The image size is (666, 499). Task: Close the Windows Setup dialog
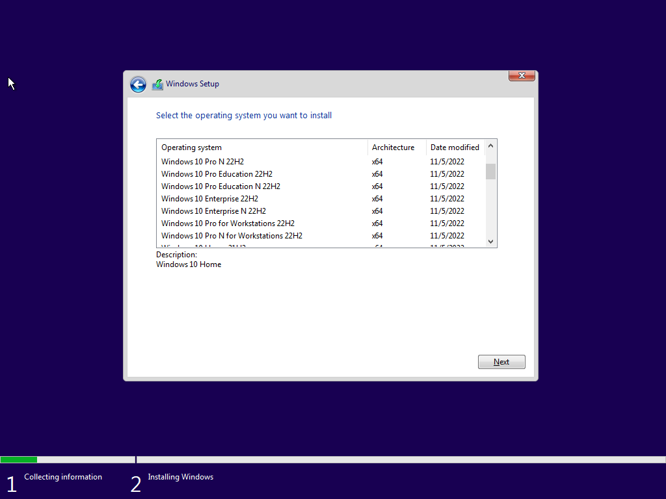tap(522, 75)
